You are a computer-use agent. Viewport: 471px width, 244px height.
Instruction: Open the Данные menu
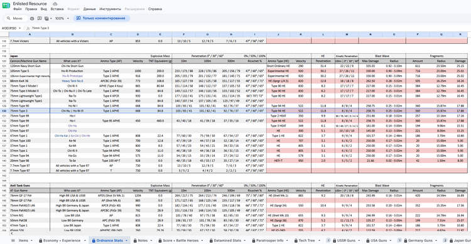pyautogui.click(x=90, y=9)
